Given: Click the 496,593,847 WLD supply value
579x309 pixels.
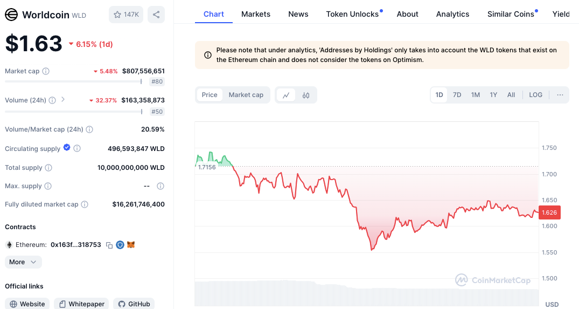Looking at the screenshot, I should click(136, 149).
